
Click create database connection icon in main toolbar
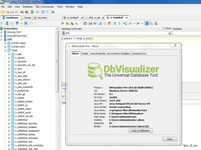click(32, 12)
